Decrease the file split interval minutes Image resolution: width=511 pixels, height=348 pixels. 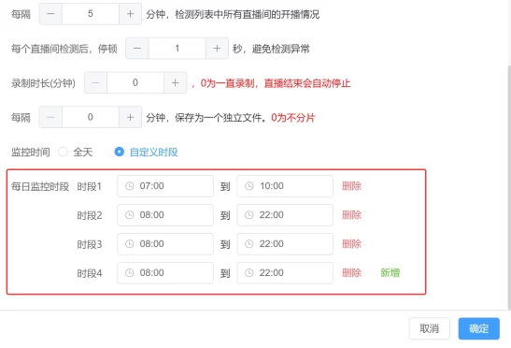[x=50, y=117]
